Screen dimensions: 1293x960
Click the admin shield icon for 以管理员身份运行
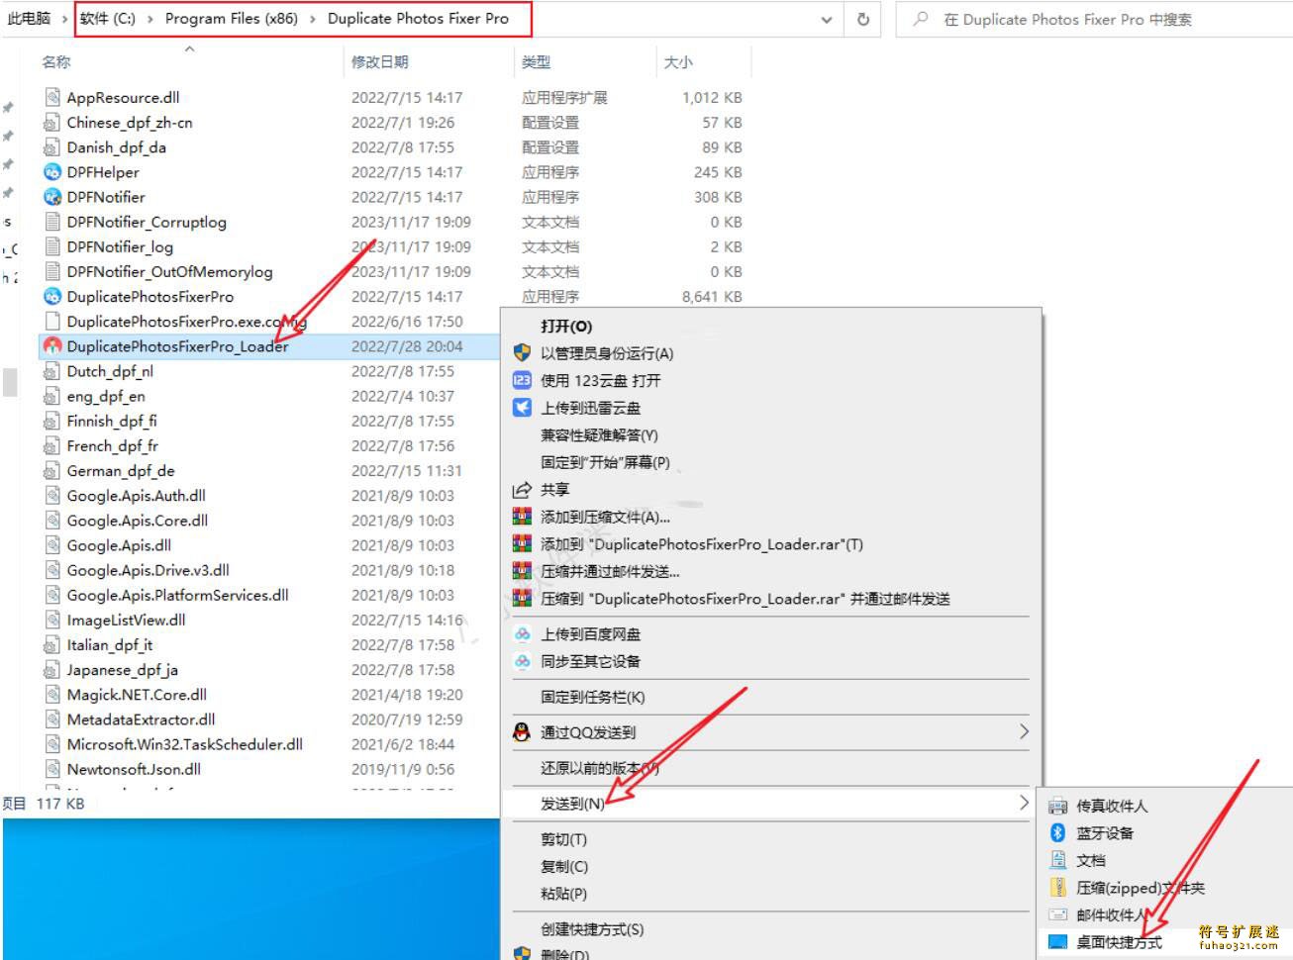pos(522,353)
